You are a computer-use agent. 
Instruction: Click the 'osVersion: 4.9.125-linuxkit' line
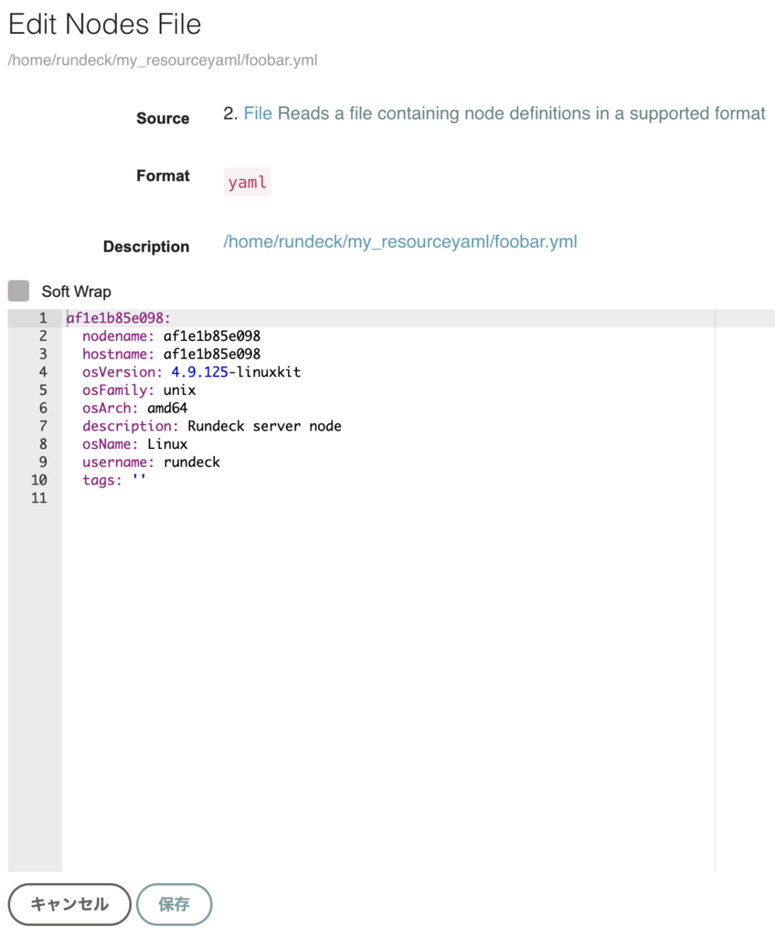click(192, 372)
